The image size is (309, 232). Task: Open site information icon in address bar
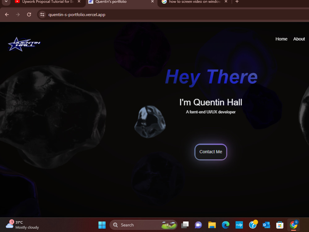[42, 15]
